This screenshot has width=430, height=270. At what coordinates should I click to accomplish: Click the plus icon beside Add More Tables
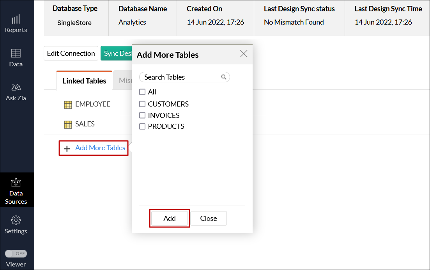[x=67, y=149]
